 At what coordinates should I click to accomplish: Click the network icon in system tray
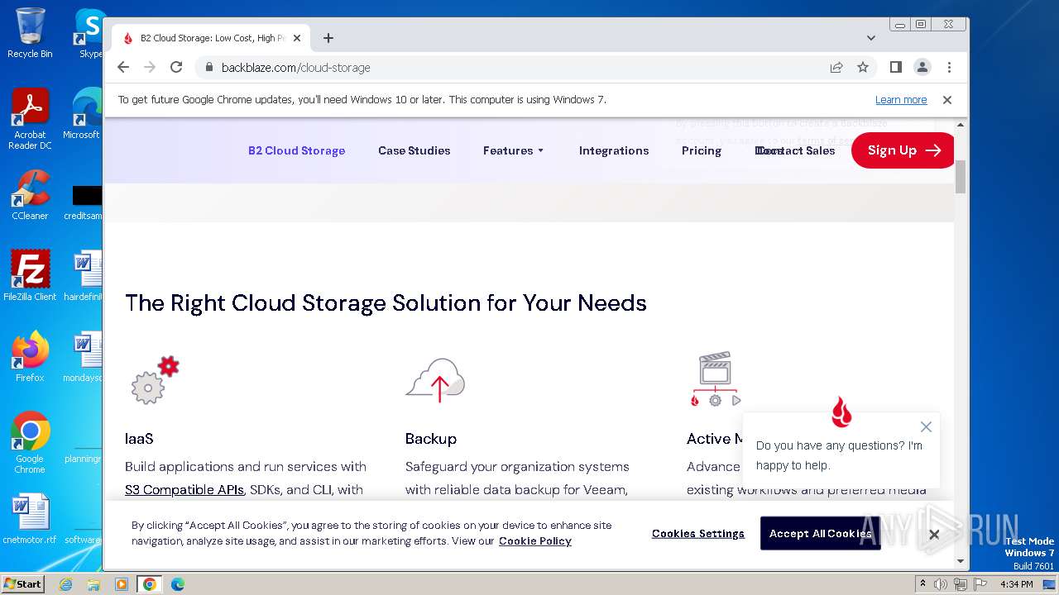coord(960,584)
